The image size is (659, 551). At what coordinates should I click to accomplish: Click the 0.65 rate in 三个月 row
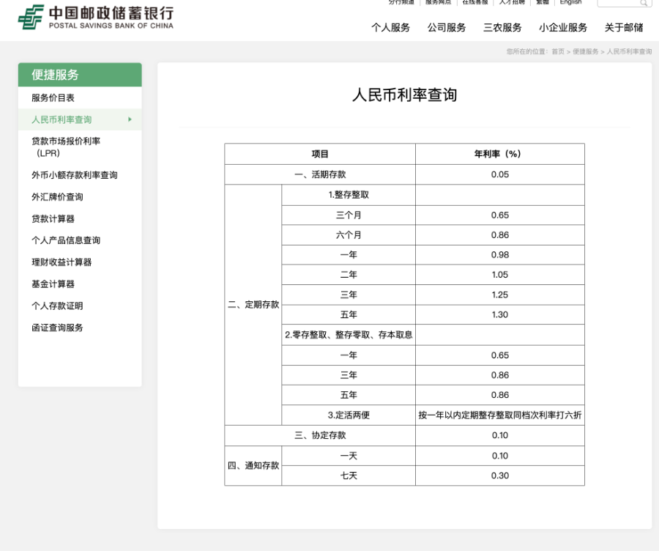(499, 215)
